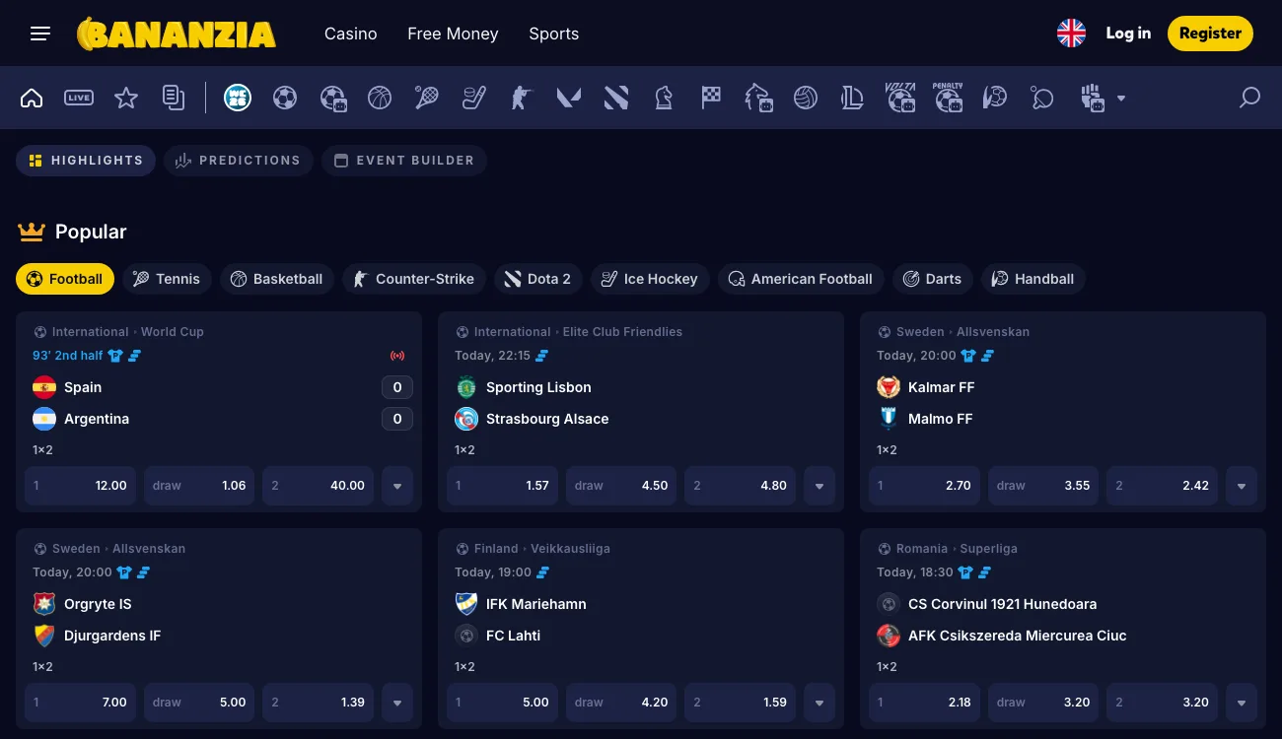Bet on Spain win at 12.00

pyautogui.click(x=81, y=486)
